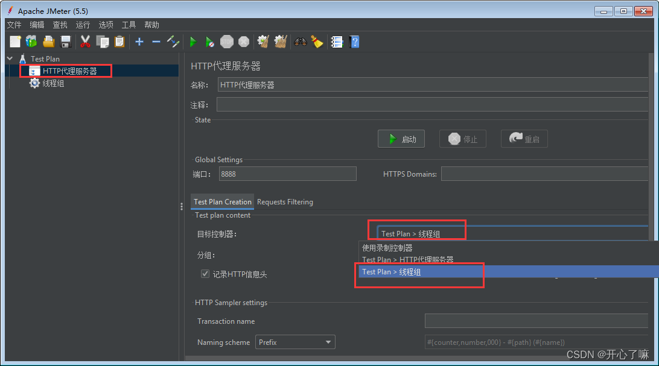The image size is (659, 366).
Task: Click the Stop test toolbar icon
Action: click(227, 42)
